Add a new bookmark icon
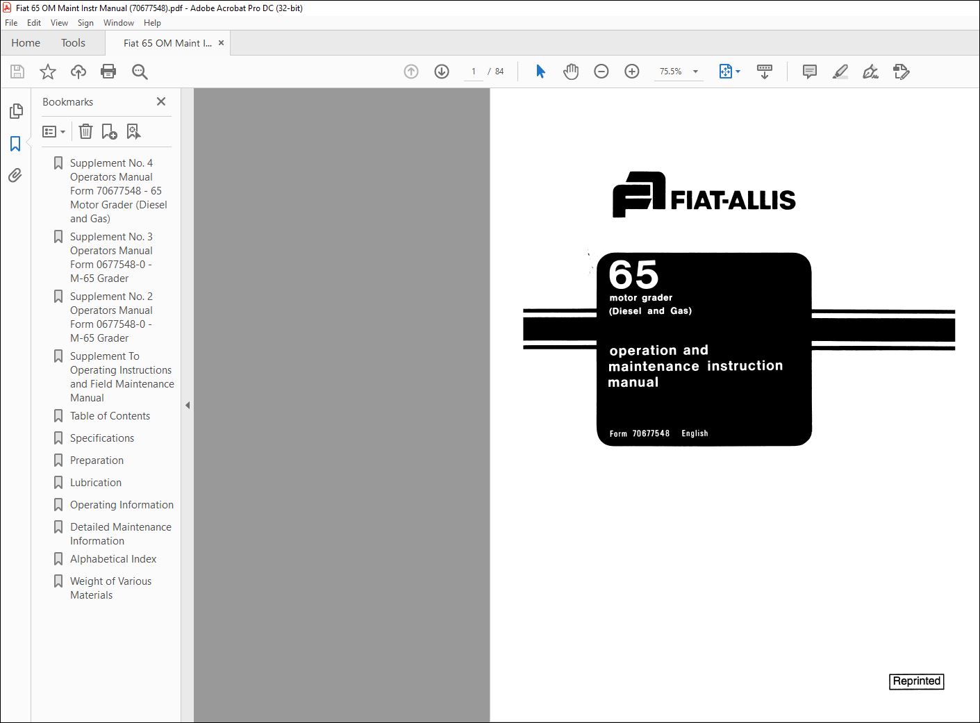The height and width of the screenshot is (723, 980). [x=109, y=131]
